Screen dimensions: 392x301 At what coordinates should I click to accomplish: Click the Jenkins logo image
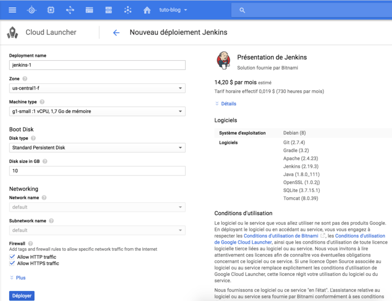click(x=223, y=61)
